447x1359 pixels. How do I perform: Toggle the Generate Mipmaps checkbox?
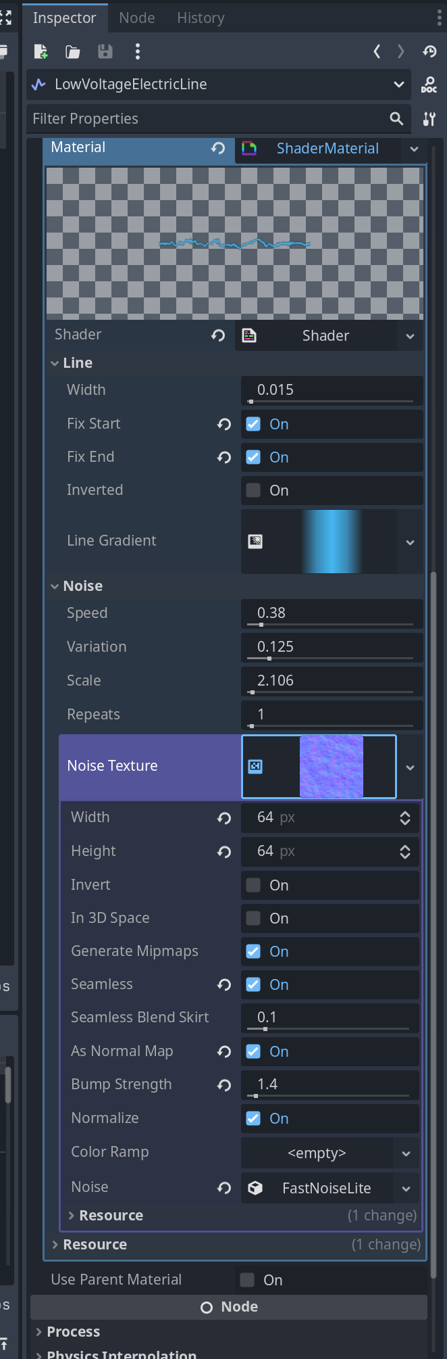pos(253,951)
